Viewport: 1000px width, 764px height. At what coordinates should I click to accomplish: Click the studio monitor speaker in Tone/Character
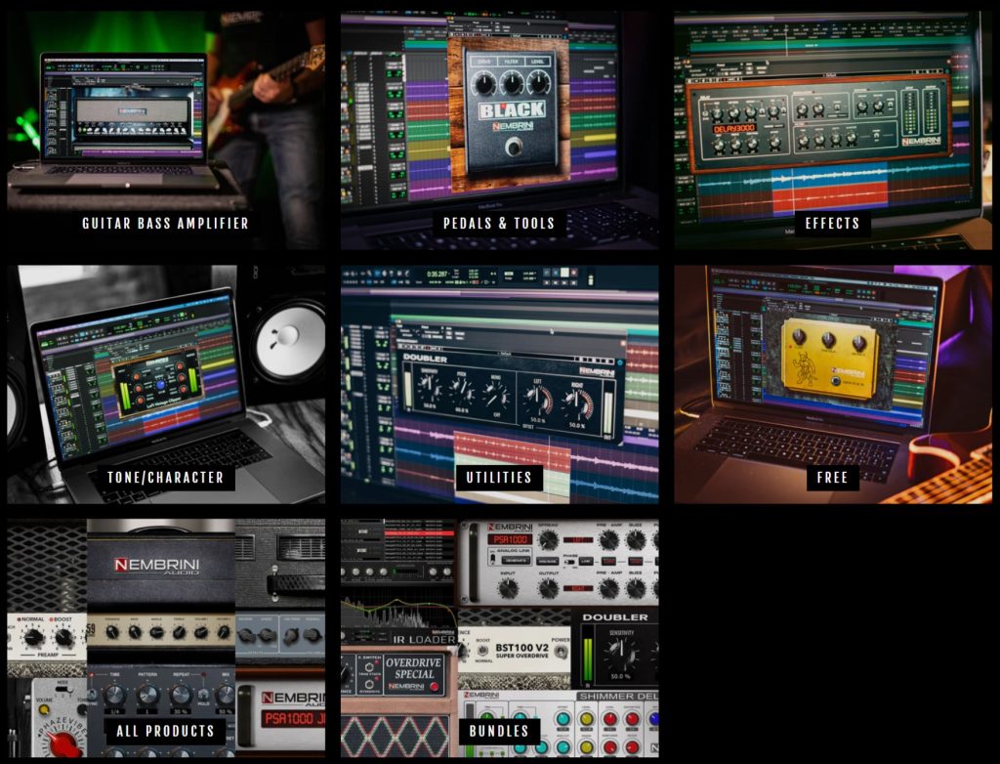coord(285,337)
